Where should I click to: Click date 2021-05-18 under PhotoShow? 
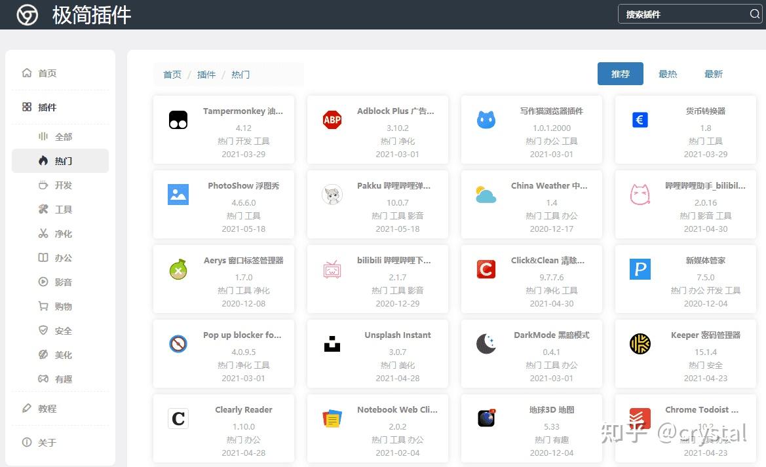[x=243, y=229]
